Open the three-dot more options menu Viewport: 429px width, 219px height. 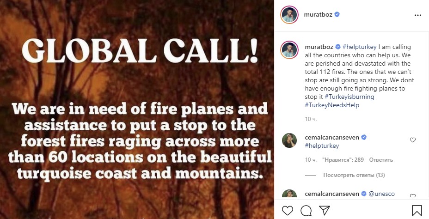tap(418, 15)
